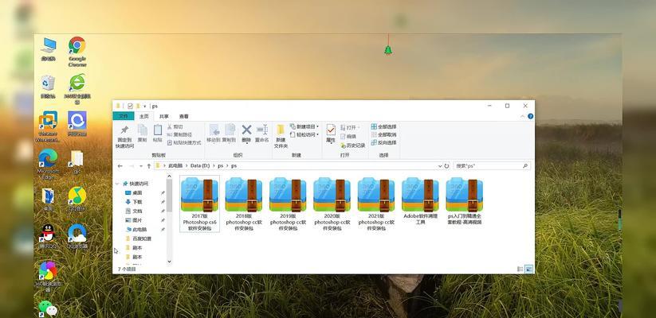Open Properties (属性) from ribbon
656x318 pixels.
(x=331, y=133)
